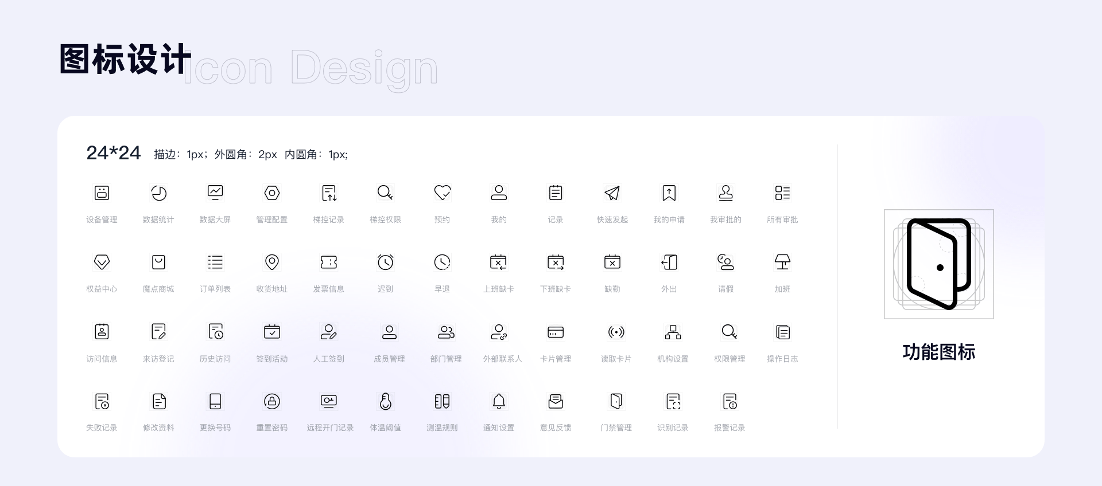
Task: Click the 失败记录 document cross icon
Action: [102, 401]
